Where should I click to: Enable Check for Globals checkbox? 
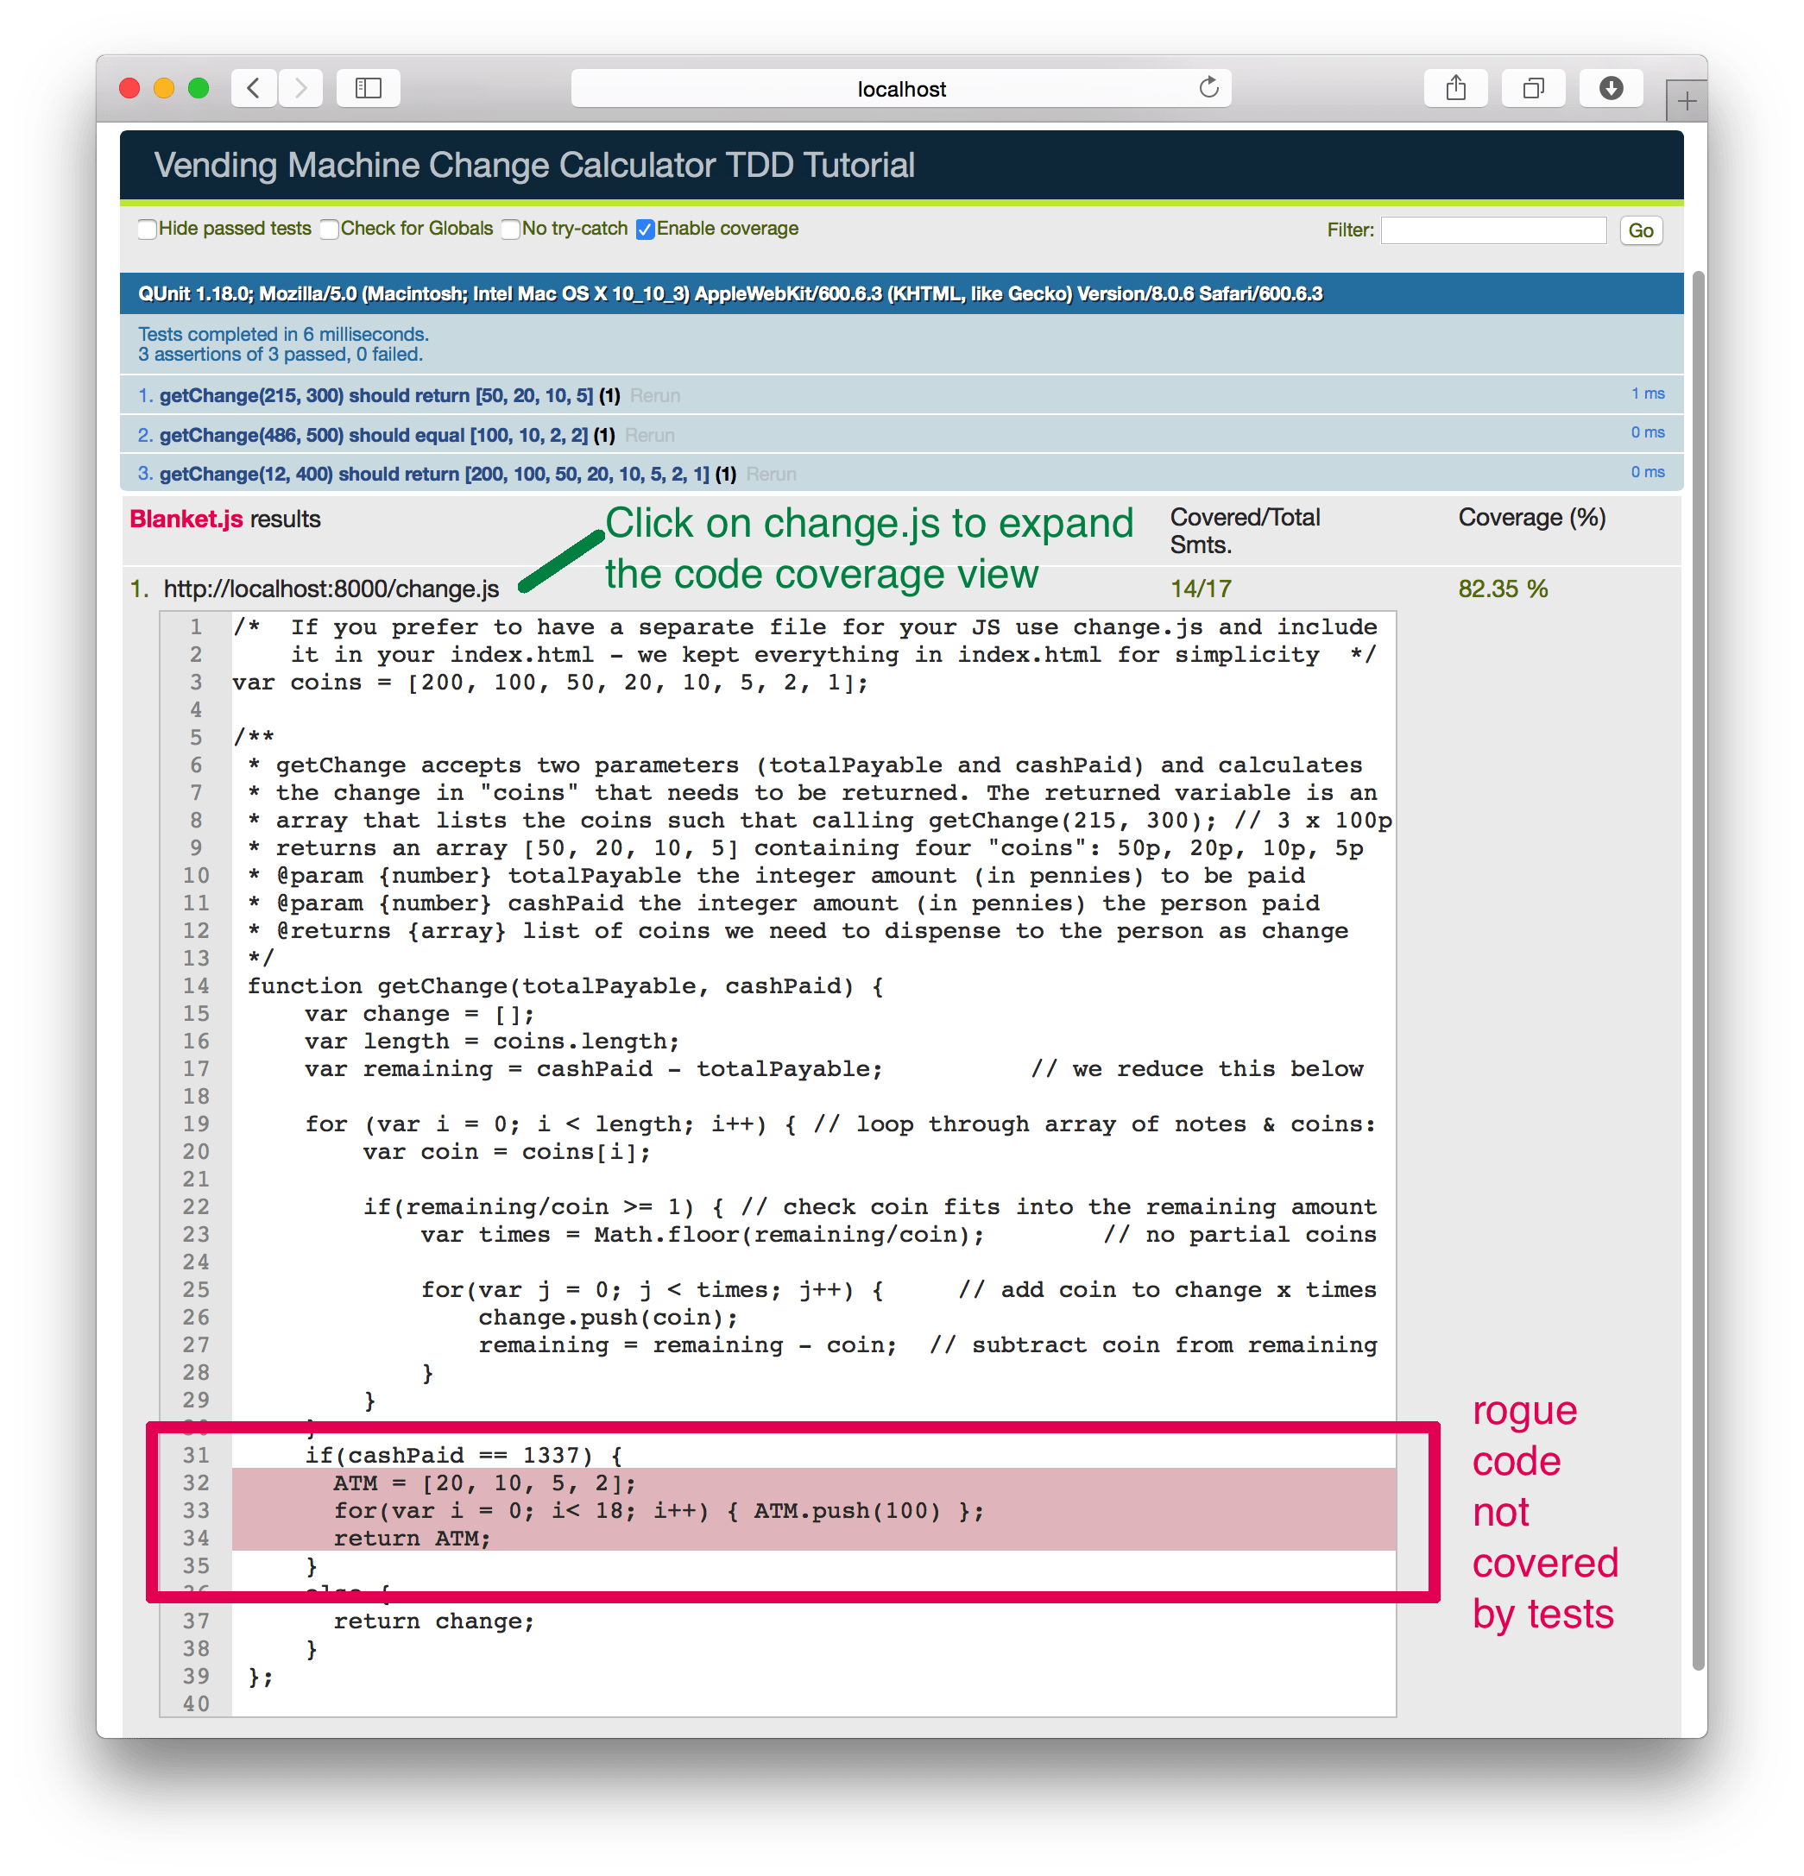point(330,229)
